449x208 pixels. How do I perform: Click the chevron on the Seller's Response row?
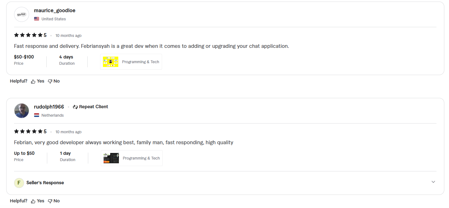click(433, 182)
